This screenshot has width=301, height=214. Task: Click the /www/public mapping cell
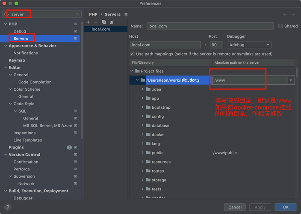pos(225,153)
